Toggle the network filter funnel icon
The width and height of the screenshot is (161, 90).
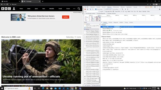click(91, 9)
